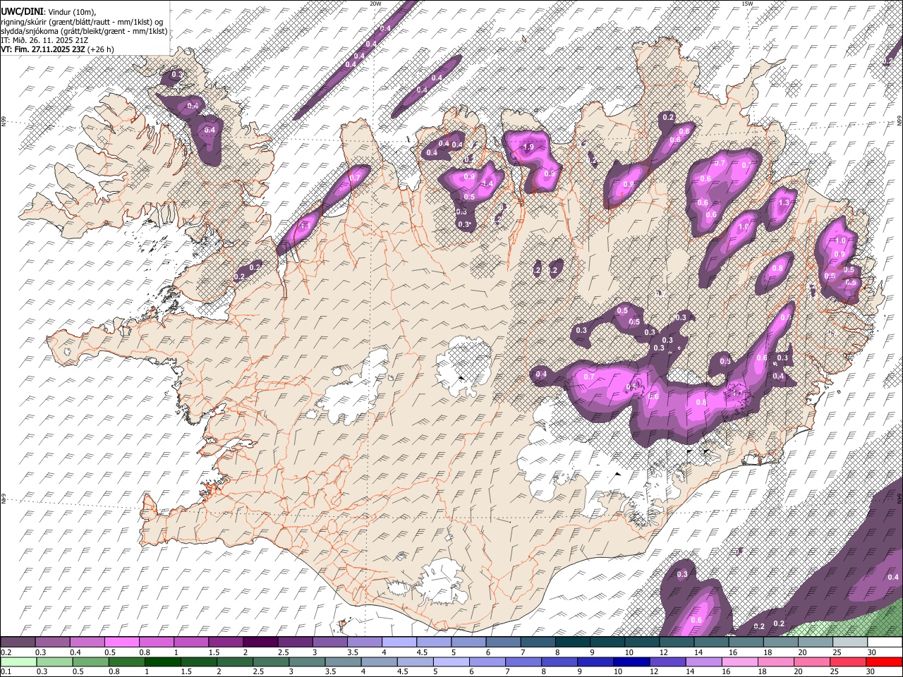The height and width of the screenshot is (677, 903).
Task: Click the 'VT: Fim. 27.11.2025 23Z' valid time
Action: (x=43, y=49)
